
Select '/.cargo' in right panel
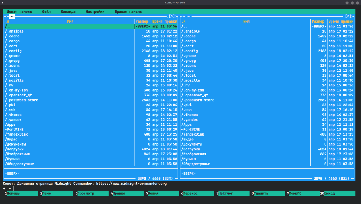coord(267,41)
